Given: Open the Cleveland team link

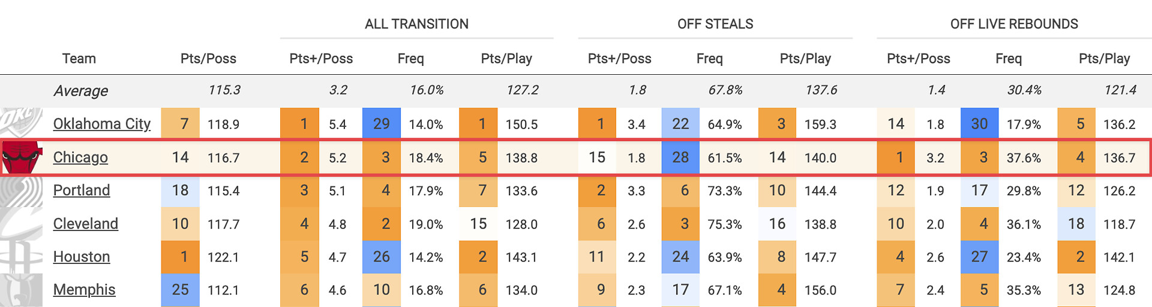Looking at the screenshot, I should click(85, 224).
